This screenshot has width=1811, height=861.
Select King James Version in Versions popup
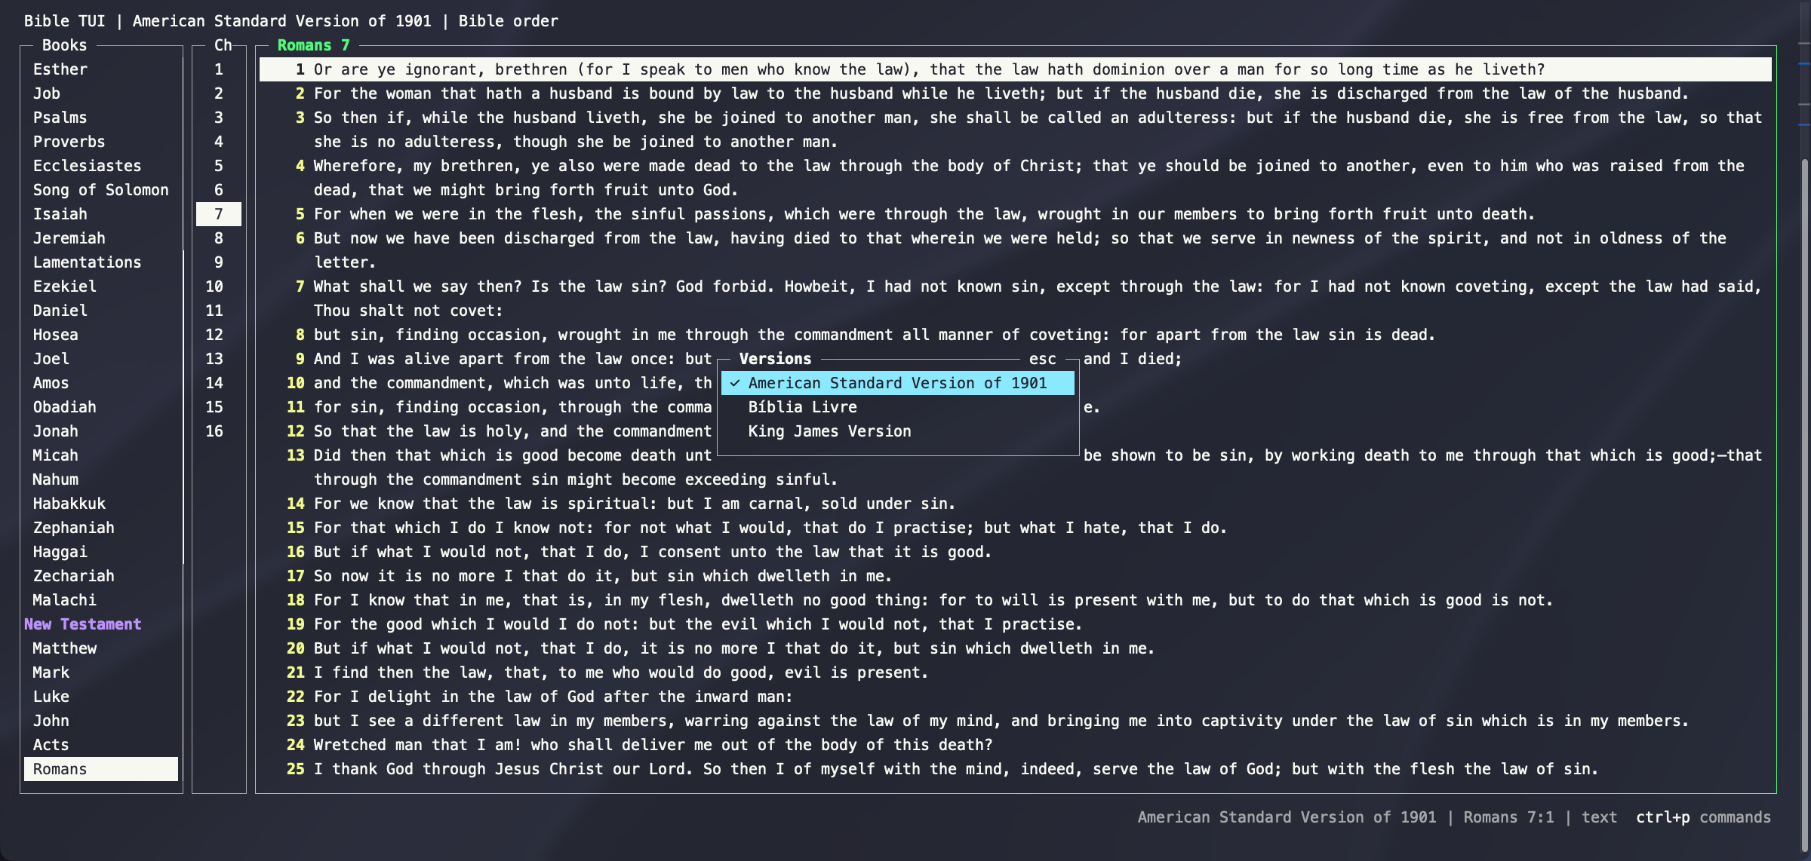click(898, 431)
